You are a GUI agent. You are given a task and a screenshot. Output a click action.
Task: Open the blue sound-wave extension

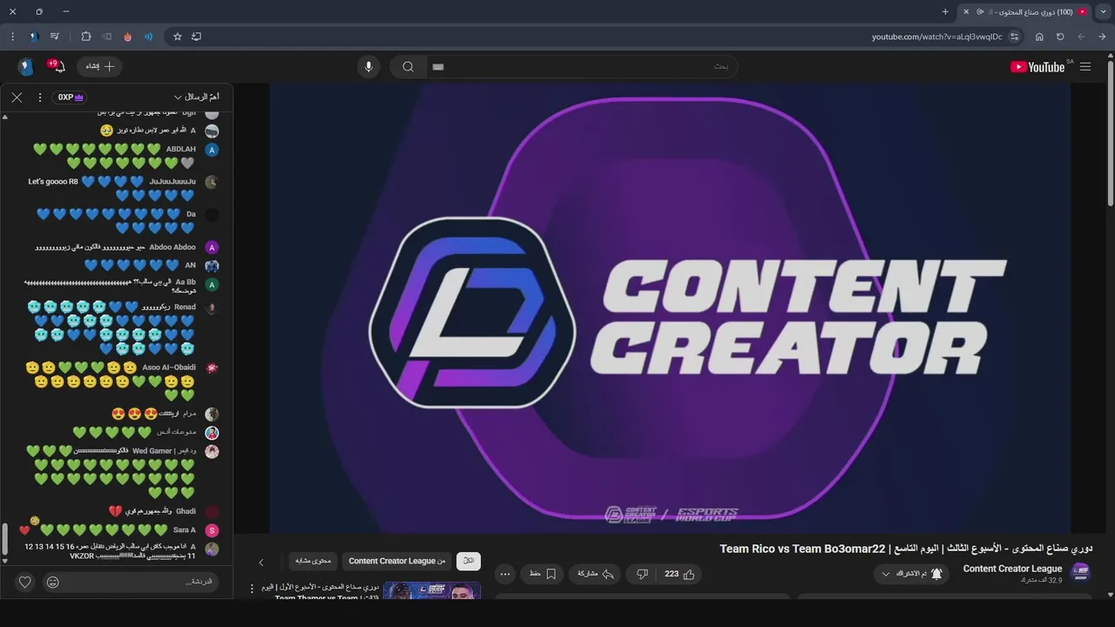pyautogui.click(x=149, y=37)
